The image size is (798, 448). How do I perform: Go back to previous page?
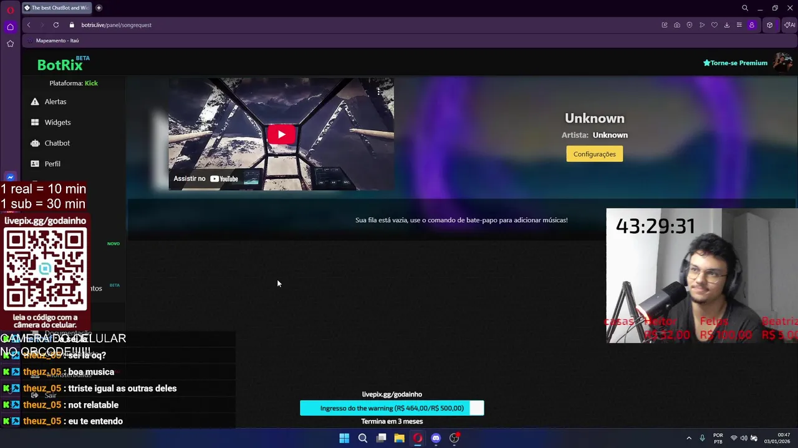coord(29,25)
